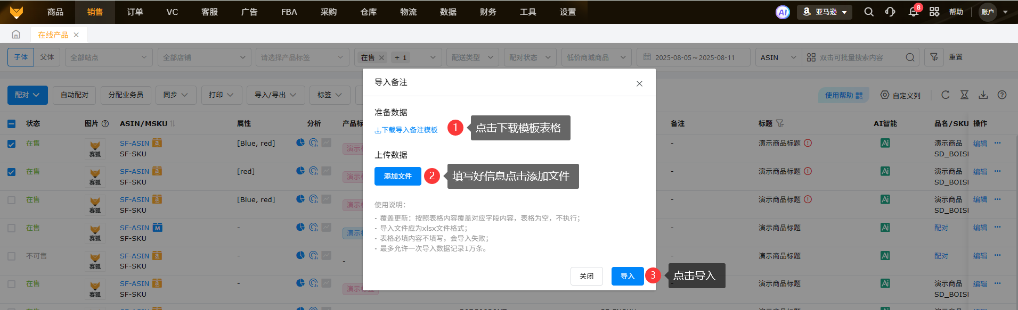Expand the 请选择产品标签 selector
This screenshot has height=310, width=1018.
pyautogui.click(x=302, y=57)
